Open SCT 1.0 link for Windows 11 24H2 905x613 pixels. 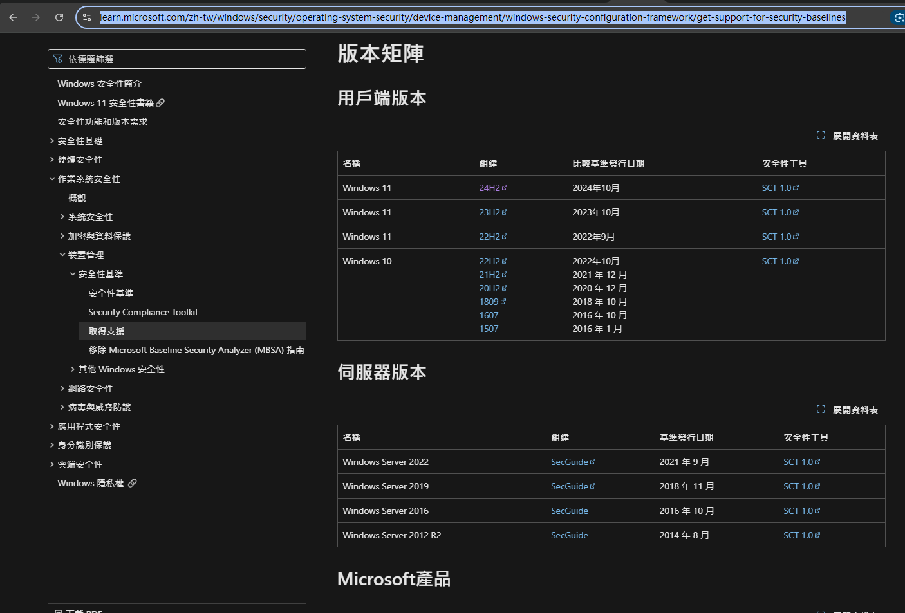(x=780, y=188)
